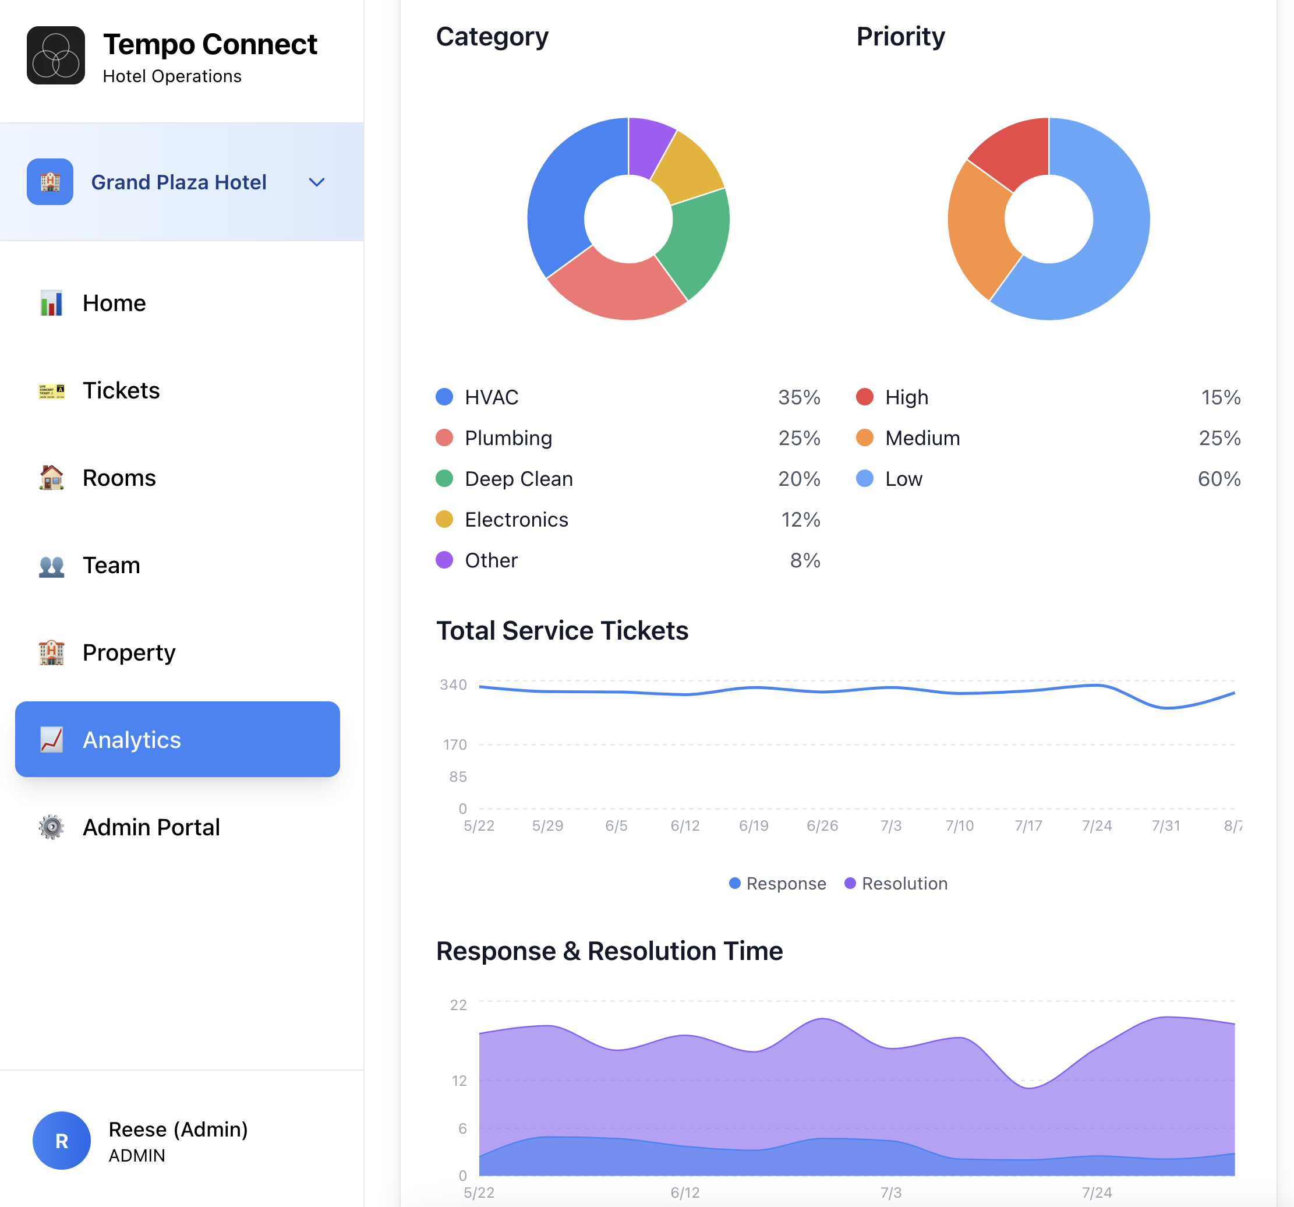Go to the Team page
Viewport: 1294px width, 1207px height.
pyautogui.click(x=111, y=565)
